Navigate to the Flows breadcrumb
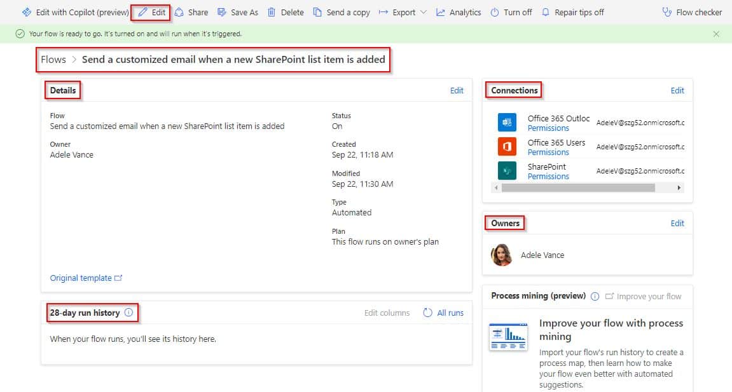Viewport: 732px width, 392px height. 53,59
